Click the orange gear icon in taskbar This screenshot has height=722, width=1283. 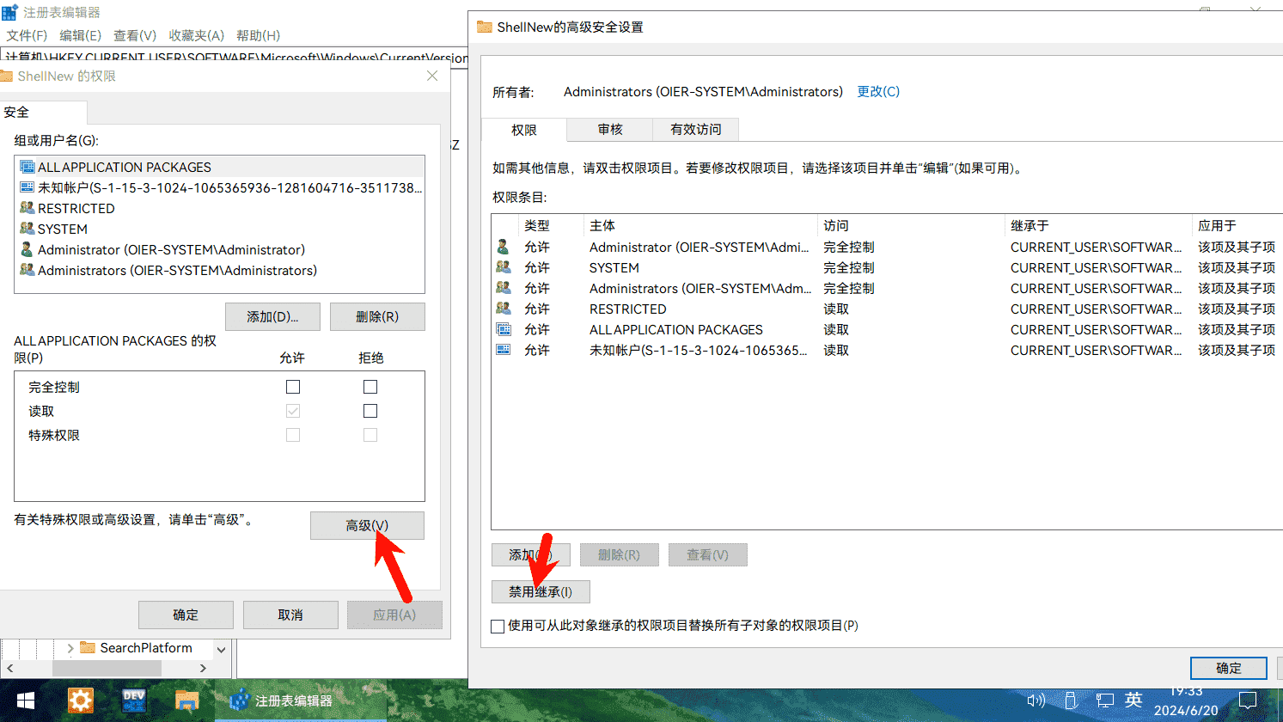pyautogui.click(x=80, y=701)
